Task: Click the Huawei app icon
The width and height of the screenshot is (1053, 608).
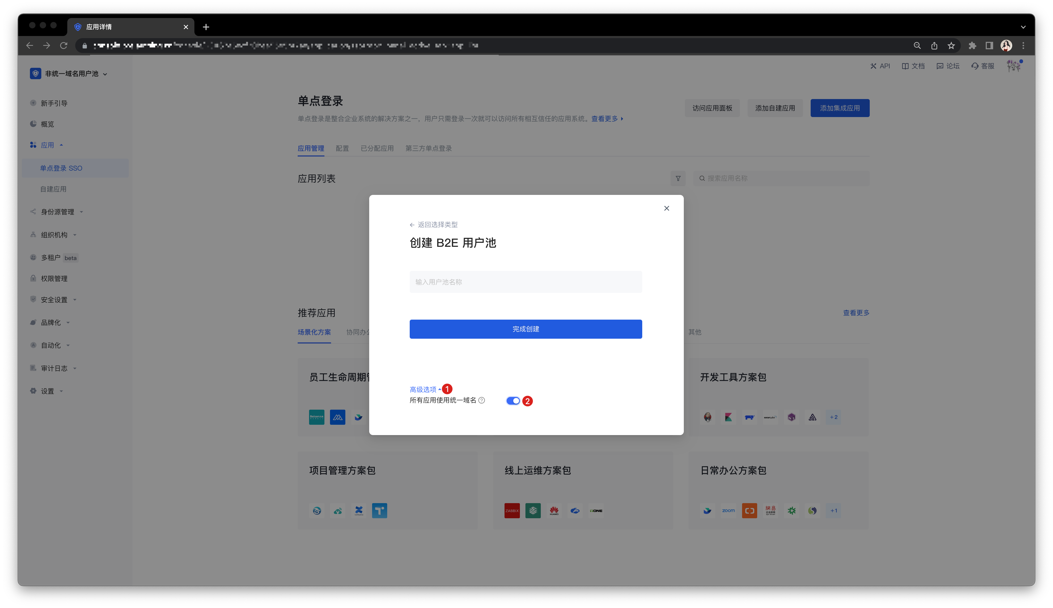Action: coord(554,510)
